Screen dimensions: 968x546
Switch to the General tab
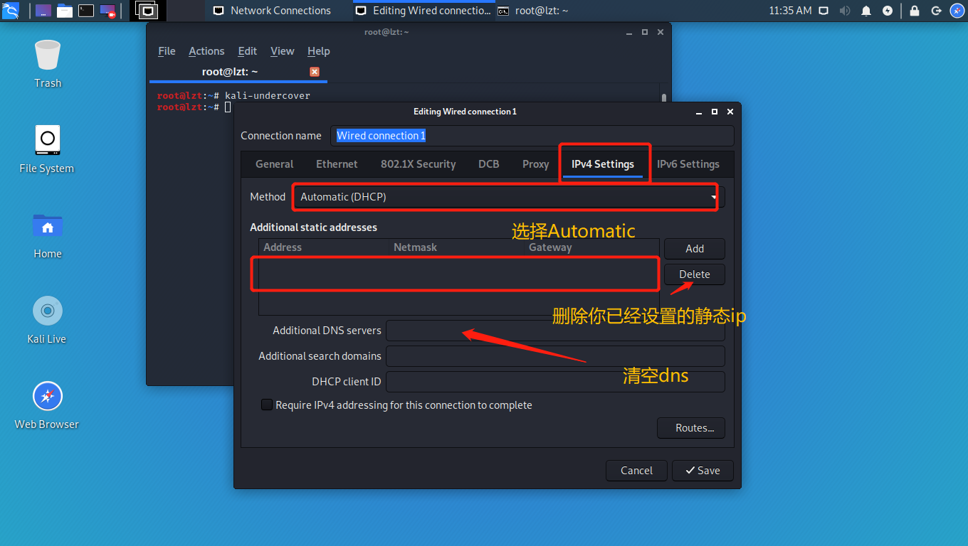[274, 164]
